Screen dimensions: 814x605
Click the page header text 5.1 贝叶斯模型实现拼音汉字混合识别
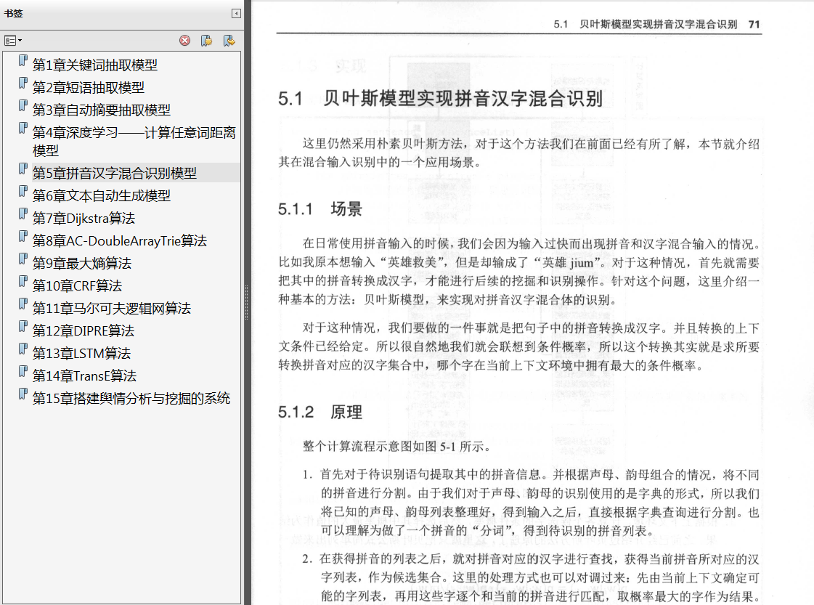pyautogui.click(x=646, y=25)
